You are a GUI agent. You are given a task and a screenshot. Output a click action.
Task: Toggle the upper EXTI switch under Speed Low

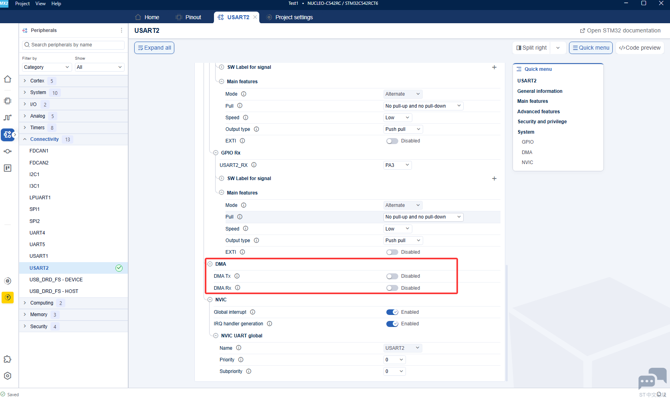(x=392, y=141)
